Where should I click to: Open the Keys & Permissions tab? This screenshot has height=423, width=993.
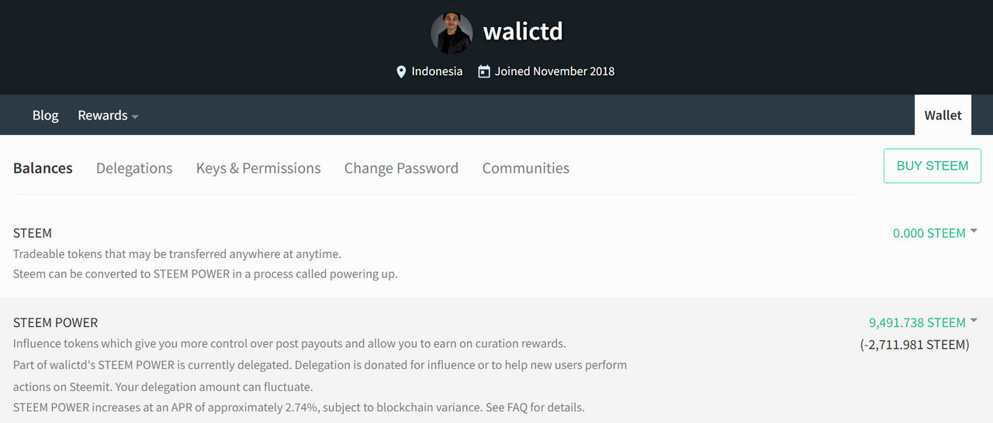(x=258, y=168)
